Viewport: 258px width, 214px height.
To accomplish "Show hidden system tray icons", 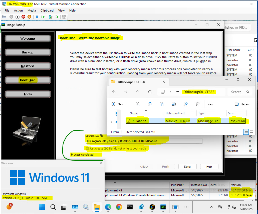I will [x=212, y=207].
